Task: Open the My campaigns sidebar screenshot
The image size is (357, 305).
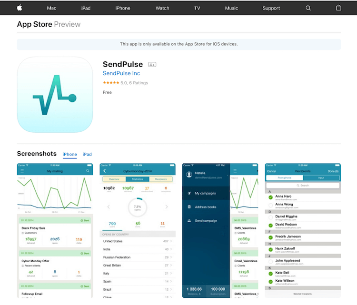Action: tap(220, 230)
